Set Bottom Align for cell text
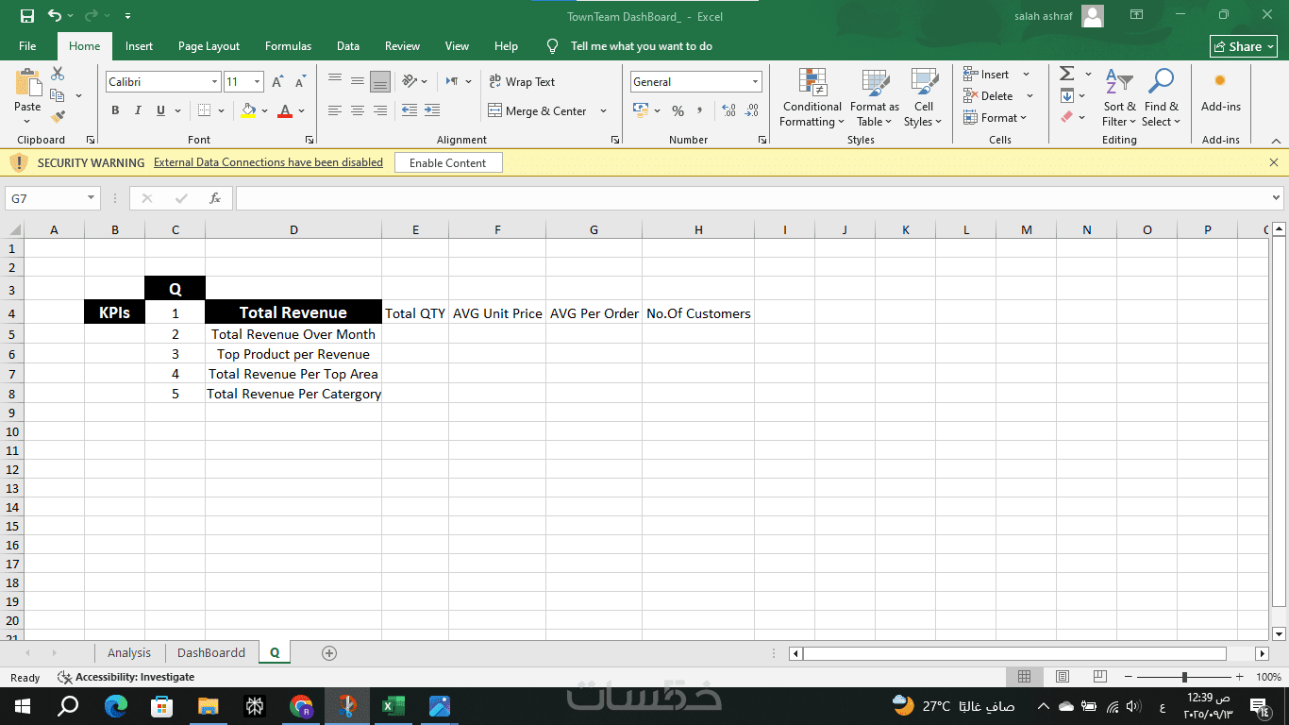The image size is (1289, 725). coord(379,82)
